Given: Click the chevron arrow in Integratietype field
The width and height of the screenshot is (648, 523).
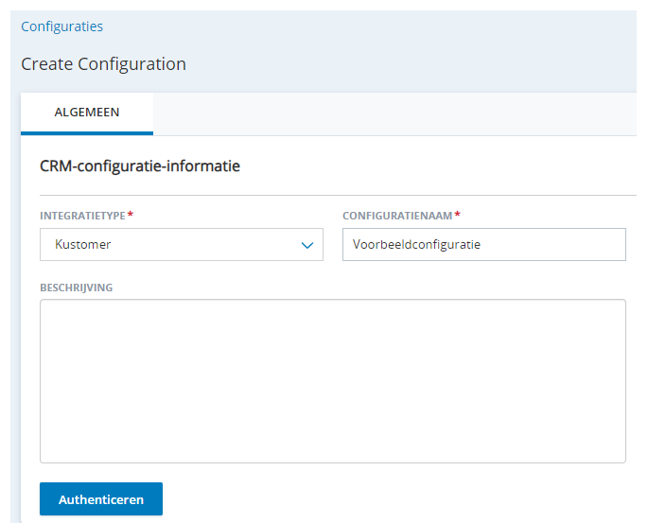Looking at the screenshot, I should 307,245.
